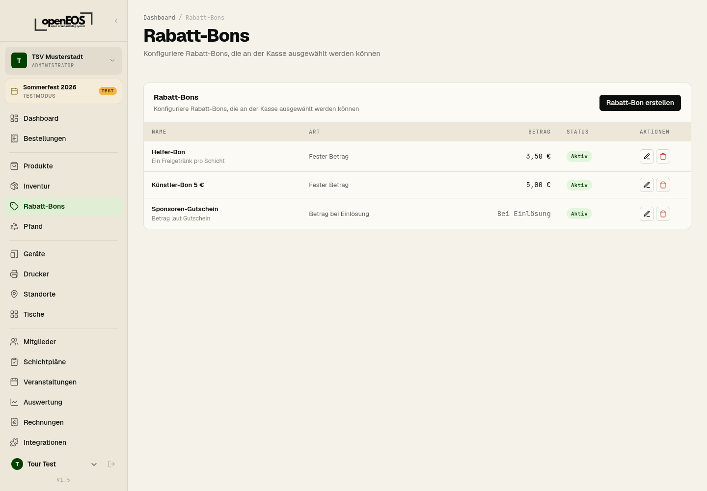Viewport: 707px width, 491px height.
Task: Click the Bei Einlösung amount value
Action: pos(524,214)
